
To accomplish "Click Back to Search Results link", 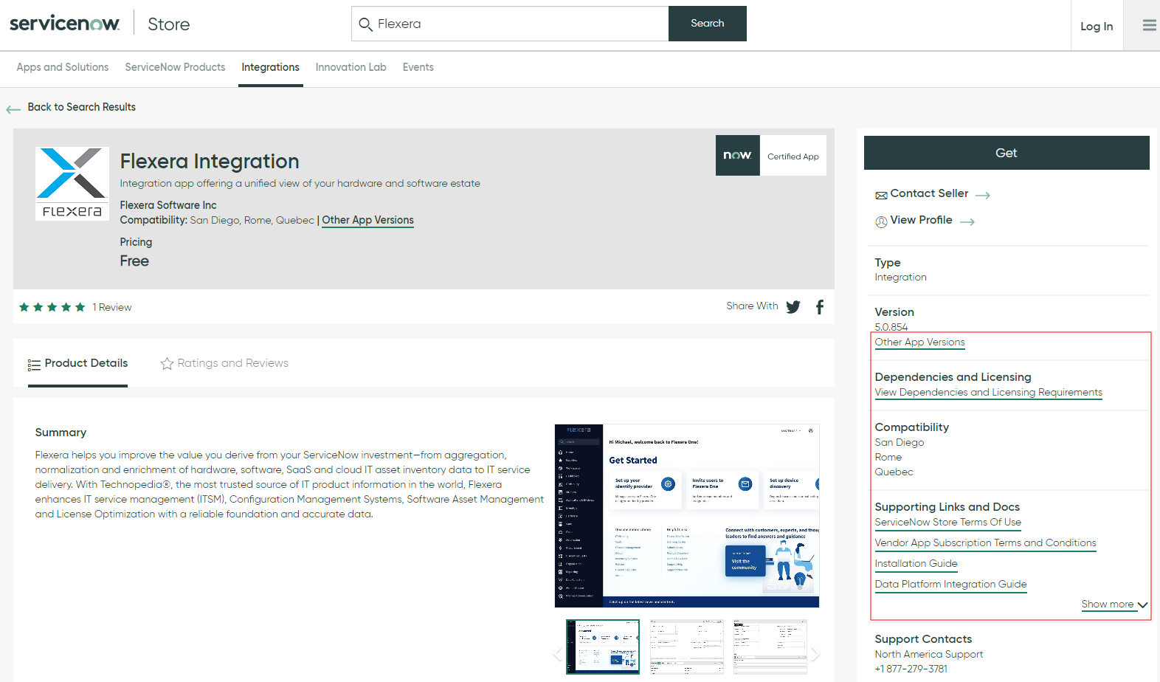I will pos(82,107).
